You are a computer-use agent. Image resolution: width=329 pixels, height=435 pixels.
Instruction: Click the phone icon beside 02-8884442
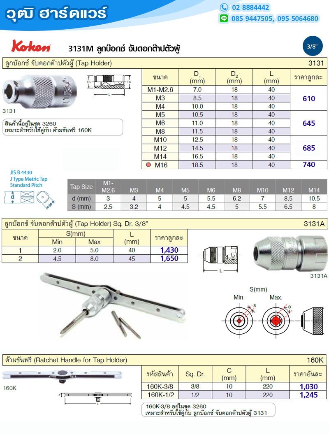pos(224,7)
